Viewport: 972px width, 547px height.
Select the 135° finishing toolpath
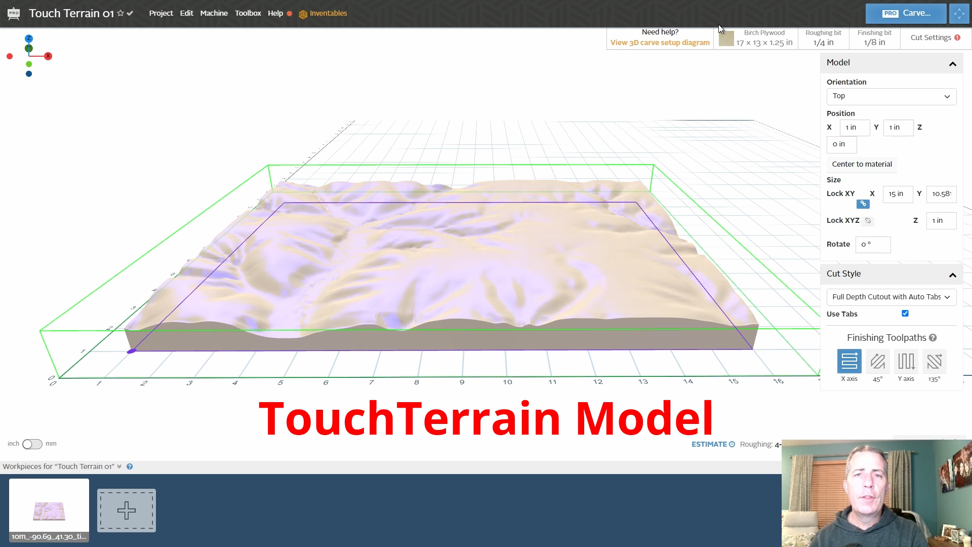coord(935,362)
